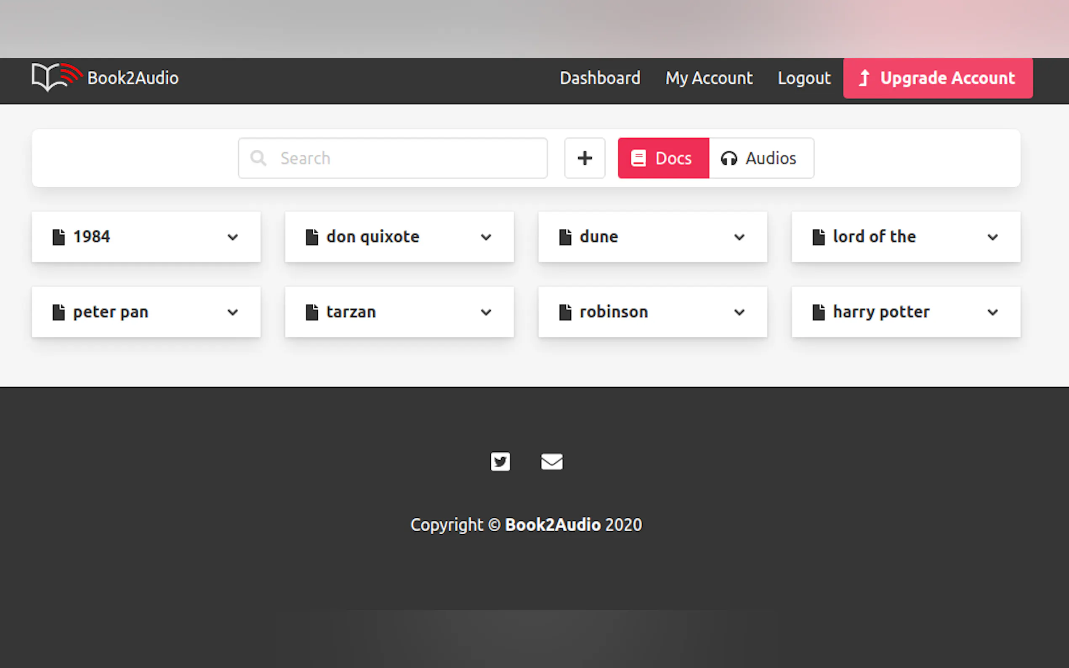Image resolution: width=1069 pixels, height=668 pixels.
Task: Switch view to Audios
Action: pyautogui.click(x=761, y=158)
